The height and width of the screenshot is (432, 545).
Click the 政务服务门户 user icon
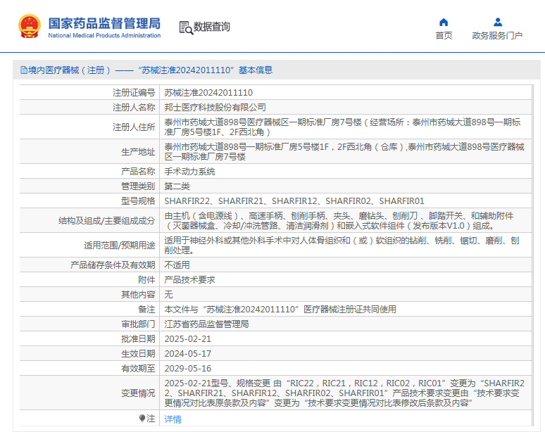coord(498,23)
